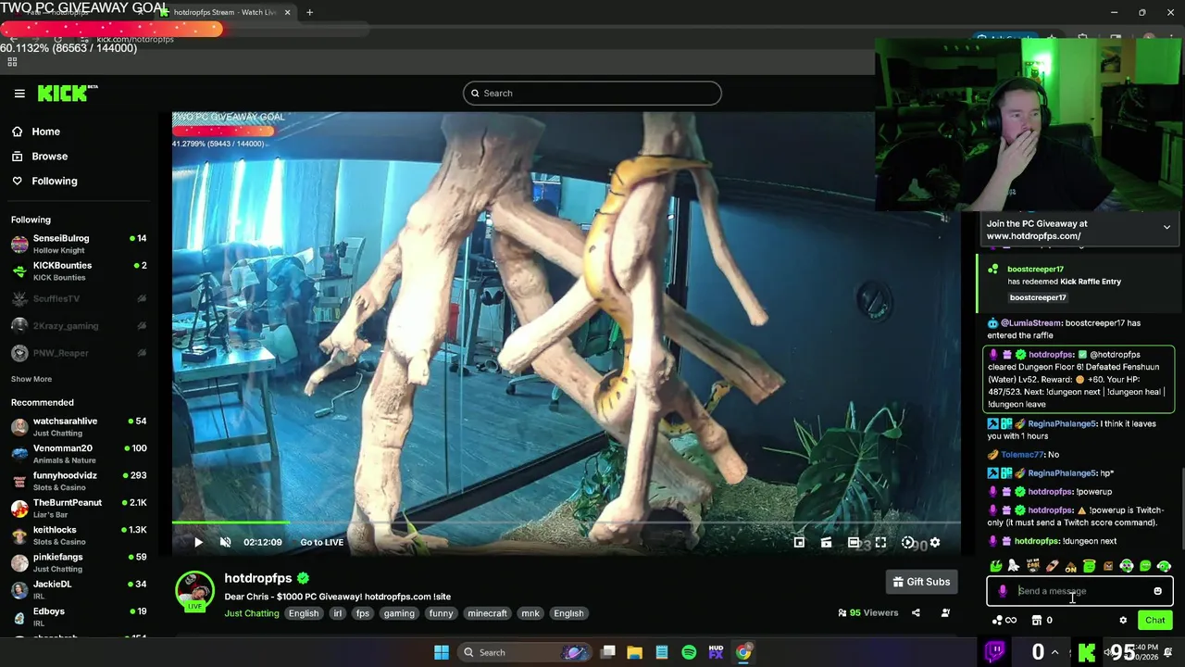This screenshot has width=1185, height=667.
Task: Focus the Kick search field
Action: point(592,93)
